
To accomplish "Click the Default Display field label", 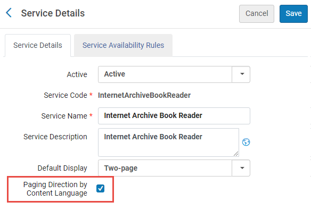I will [62, 168].
